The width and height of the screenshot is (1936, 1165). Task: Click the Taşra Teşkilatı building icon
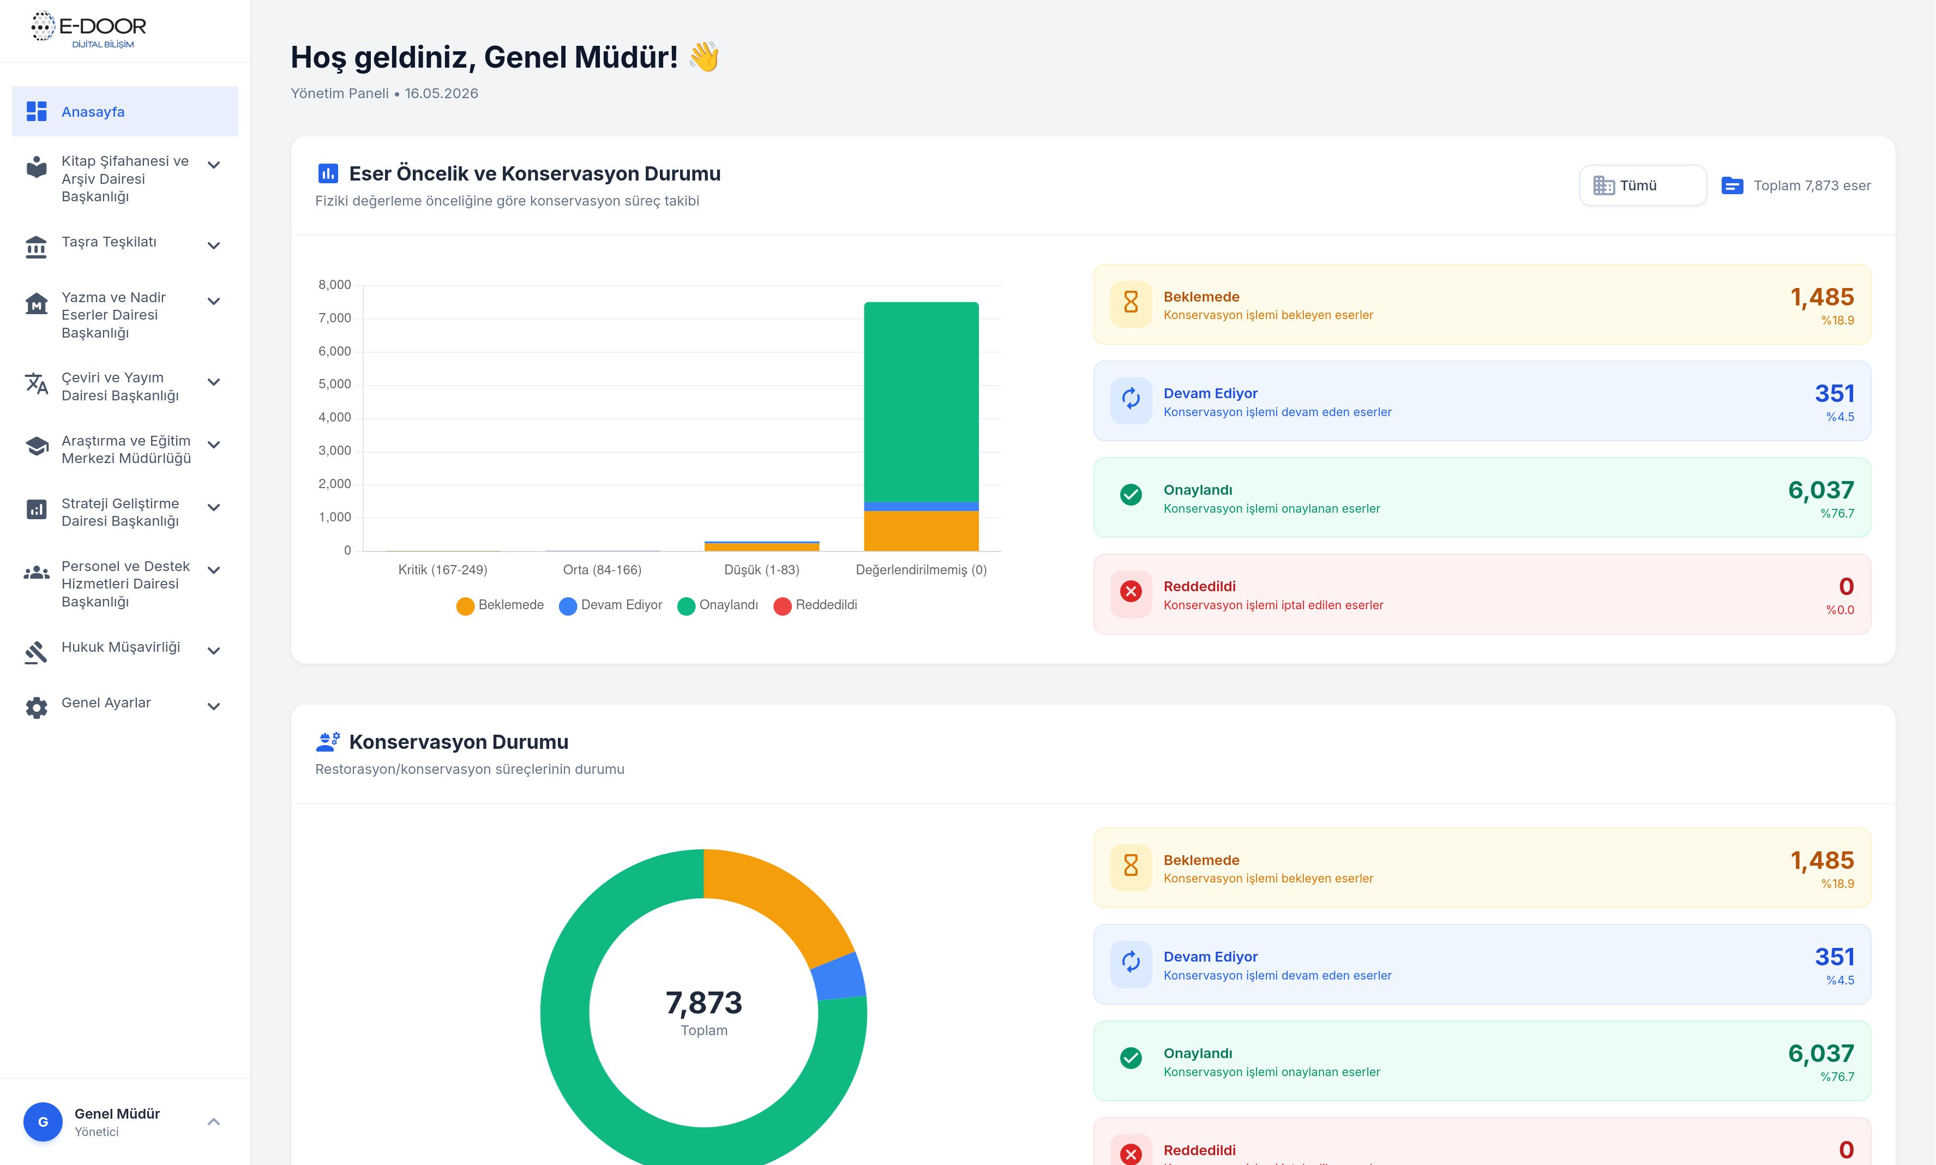[36, 247]
